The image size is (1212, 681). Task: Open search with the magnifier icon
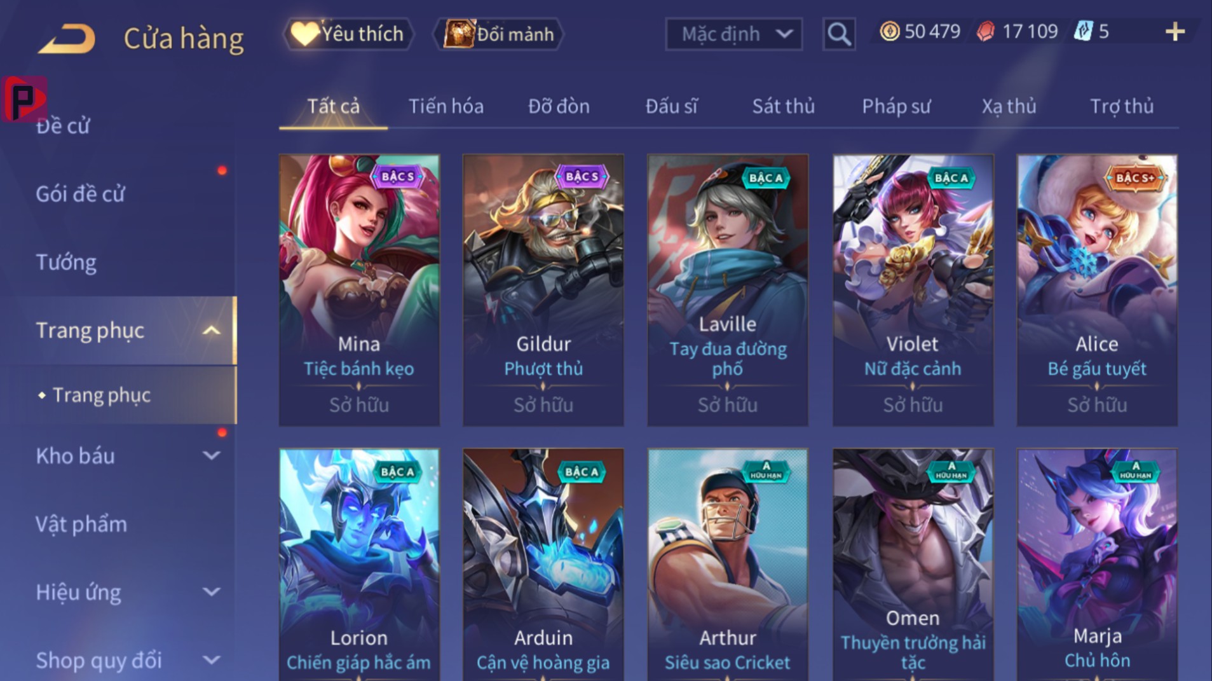[838, 34]
